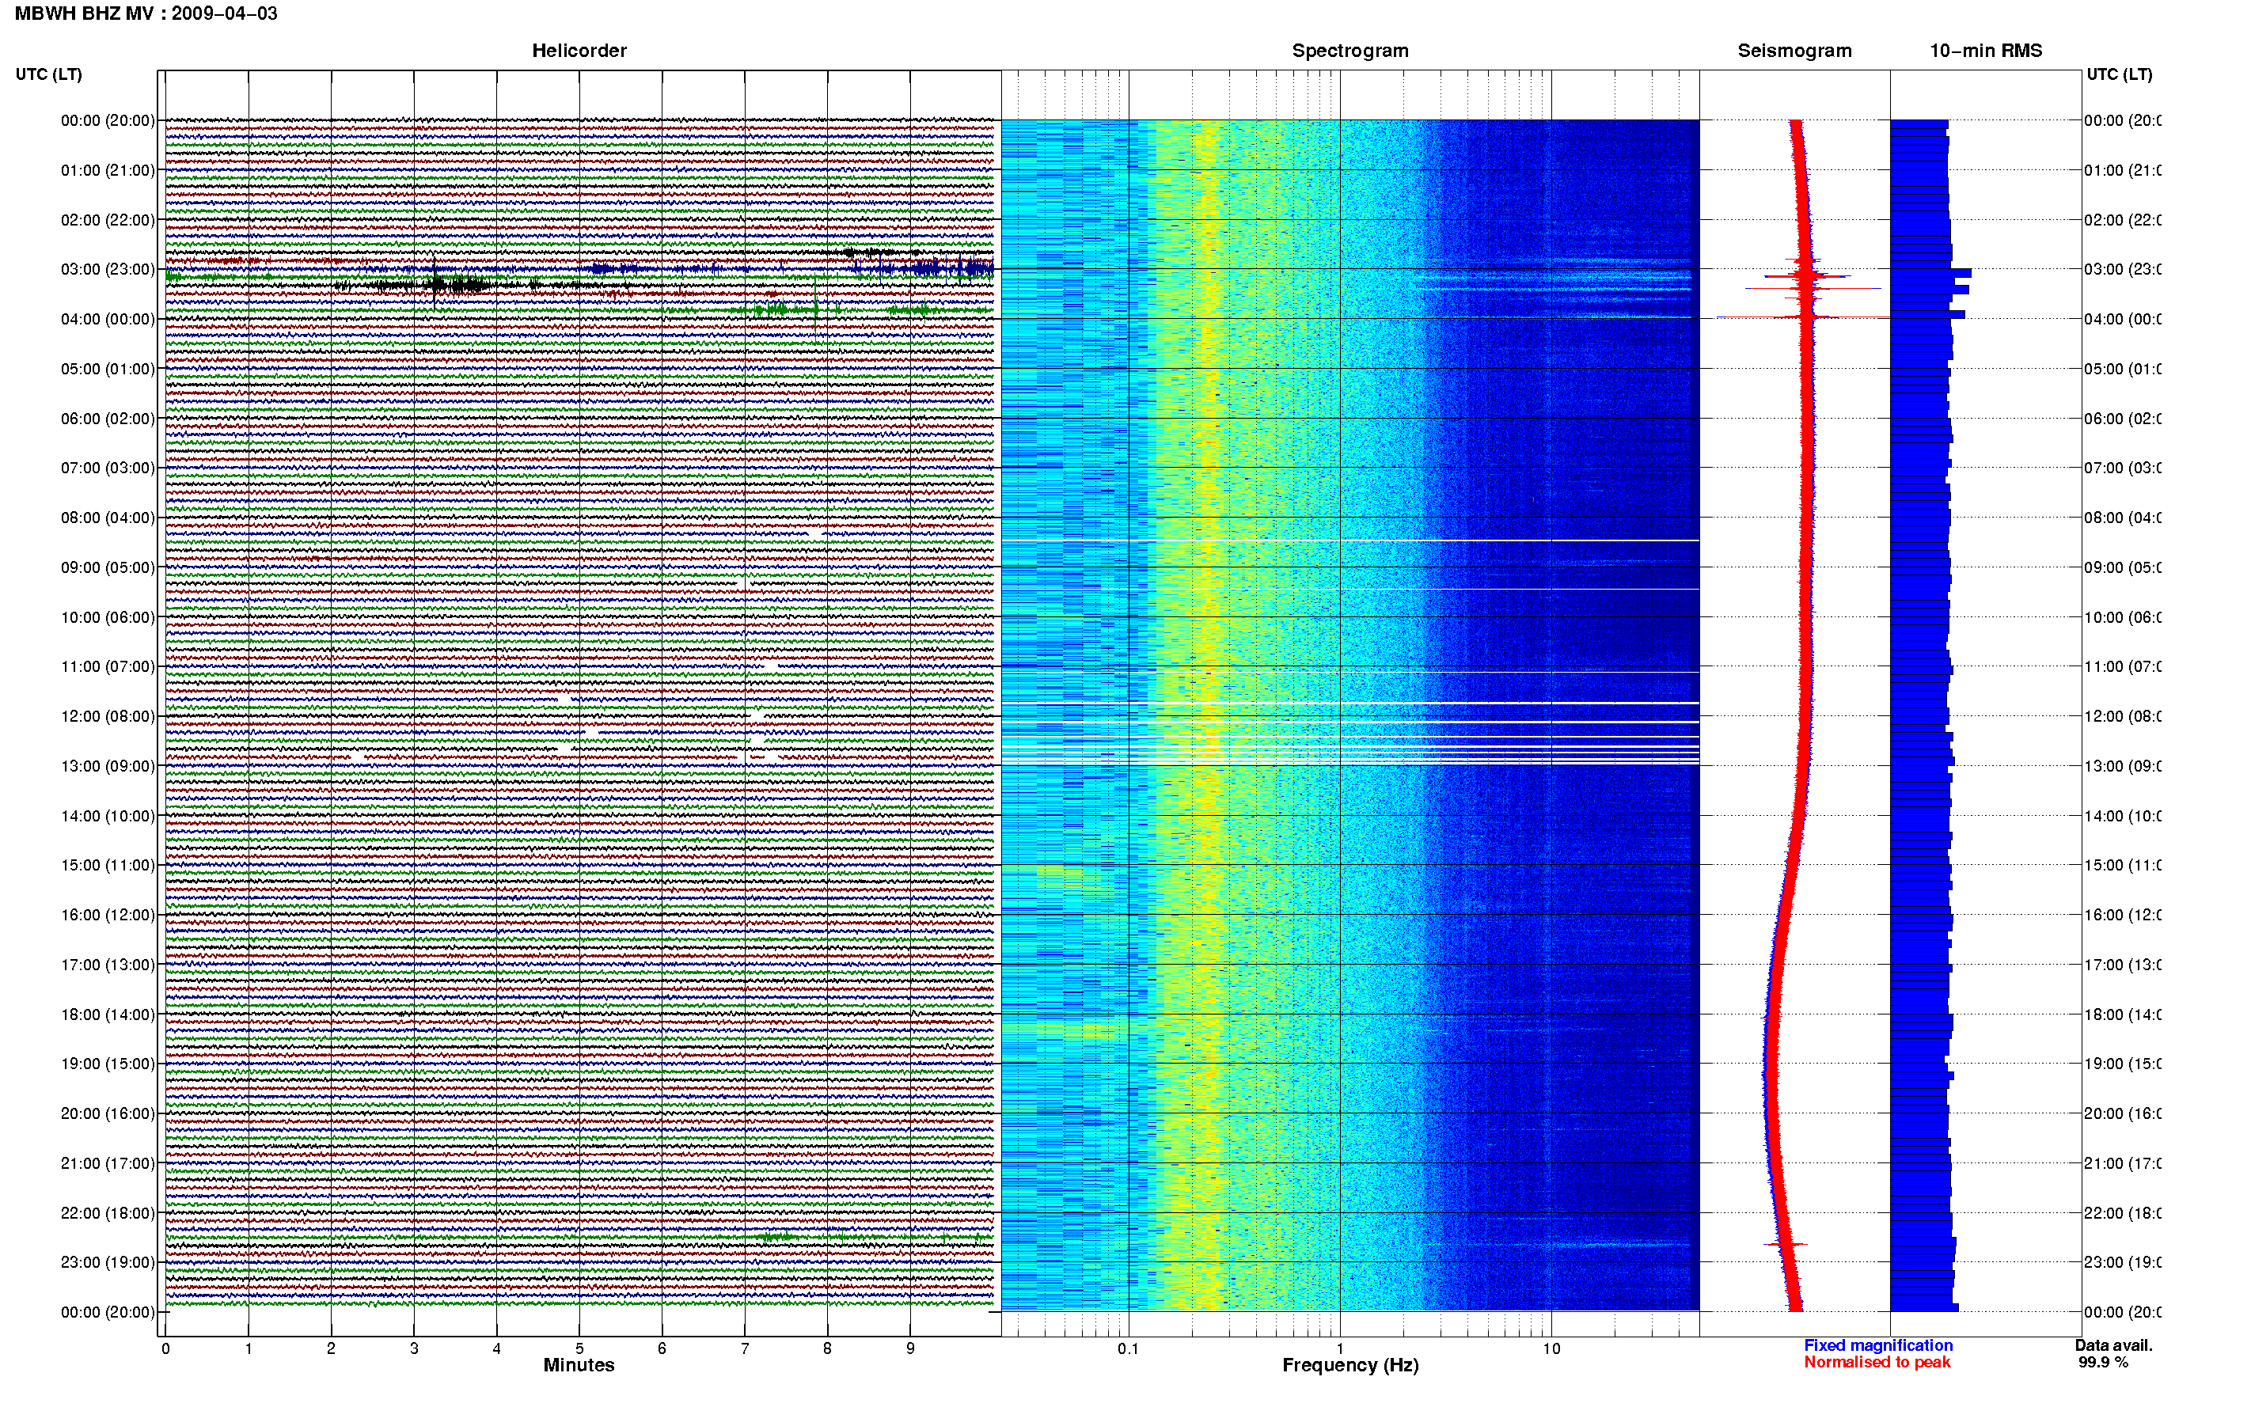This screenshot has height=1407, width=2251.
Task: Click the left '14:00 (10:00)' time label
Action: coord(108,816)
